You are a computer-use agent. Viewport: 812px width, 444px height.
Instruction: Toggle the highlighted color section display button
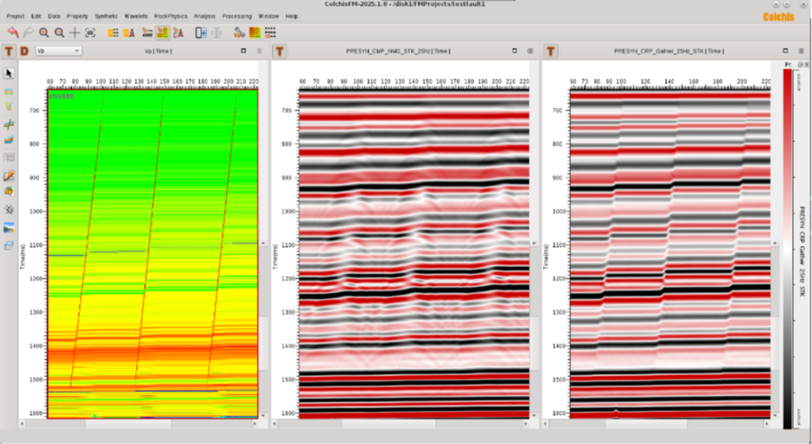click(x=162, y=32)
